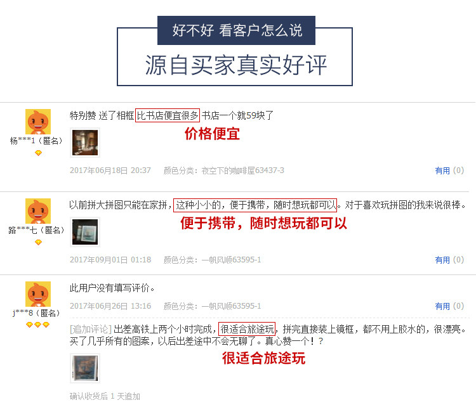476x405 pixels.
Task: Click the 好不好 看客户怎么说 header banner
Action: pos(236,30)
